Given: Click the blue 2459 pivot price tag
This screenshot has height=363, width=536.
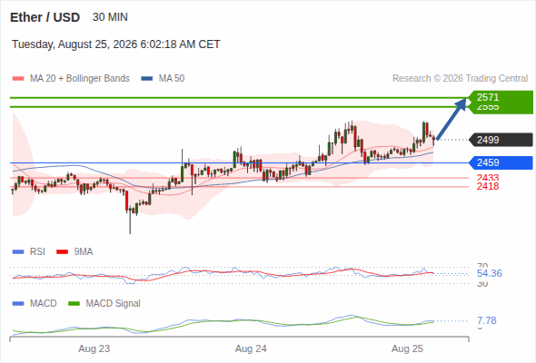Looking at the screenshot, I should [x=501, y=162].
